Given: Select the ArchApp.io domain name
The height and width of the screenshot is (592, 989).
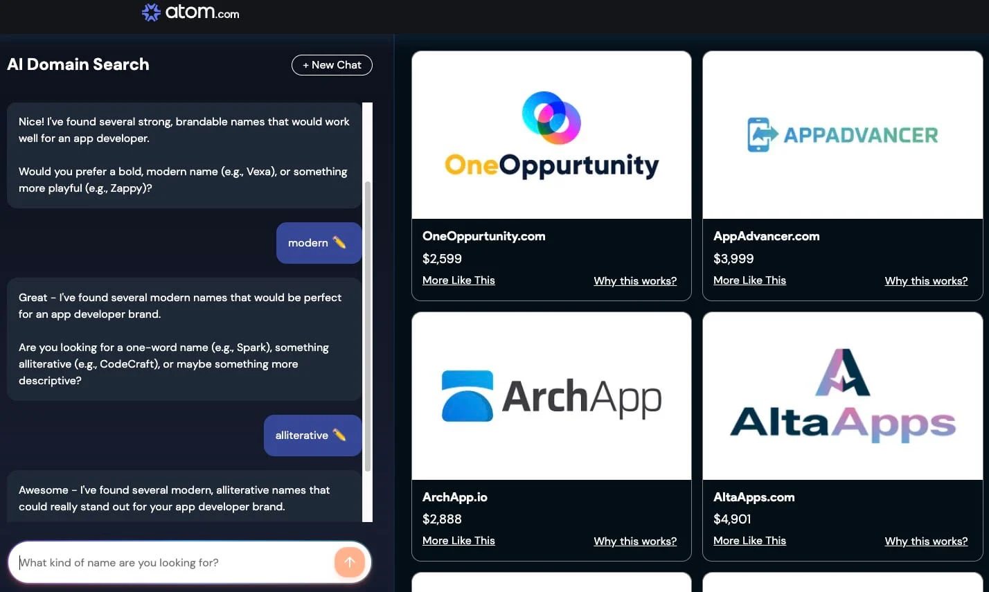Looking at the screenshot, I should pyautogui.click(x=455, y=497).
